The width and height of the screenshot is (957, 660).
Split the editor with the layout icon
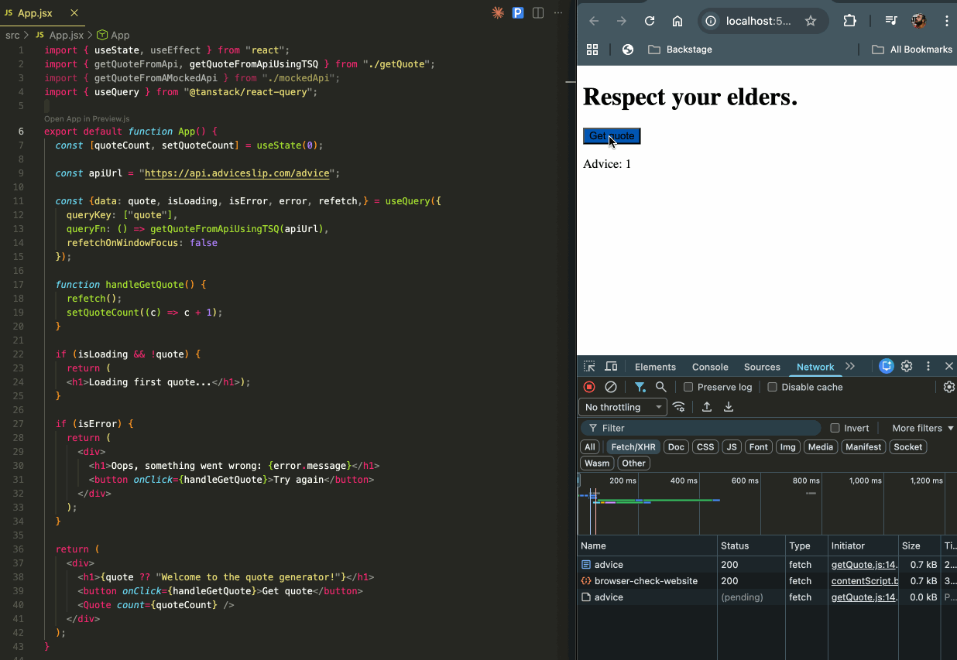coord(538,12)
